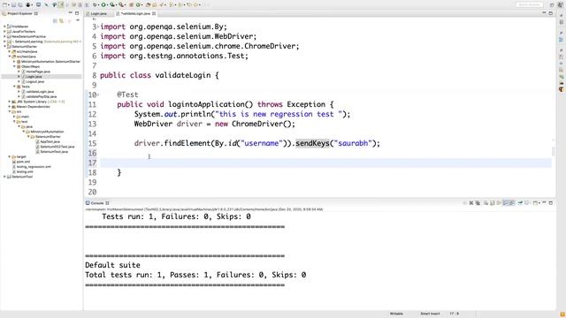This screenshot has width=566, height=318.
Task: Click the Open Console icon
Action: coord(535,203)
